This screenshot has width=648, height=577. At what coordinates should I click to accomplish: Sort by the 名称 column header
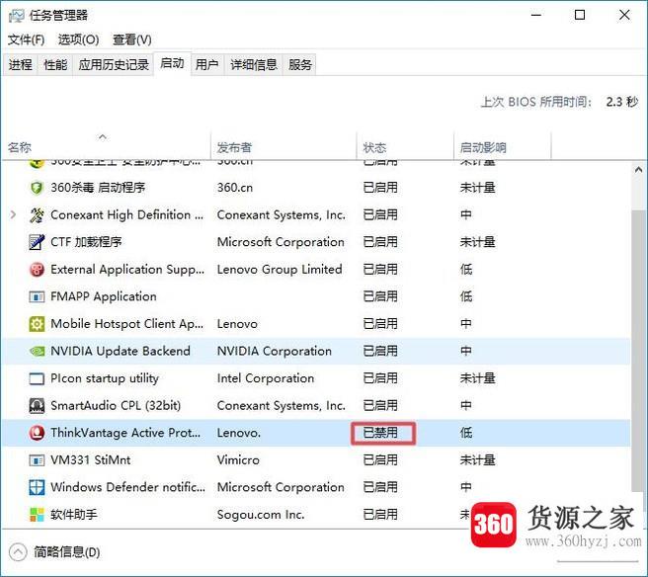(107, 146)
